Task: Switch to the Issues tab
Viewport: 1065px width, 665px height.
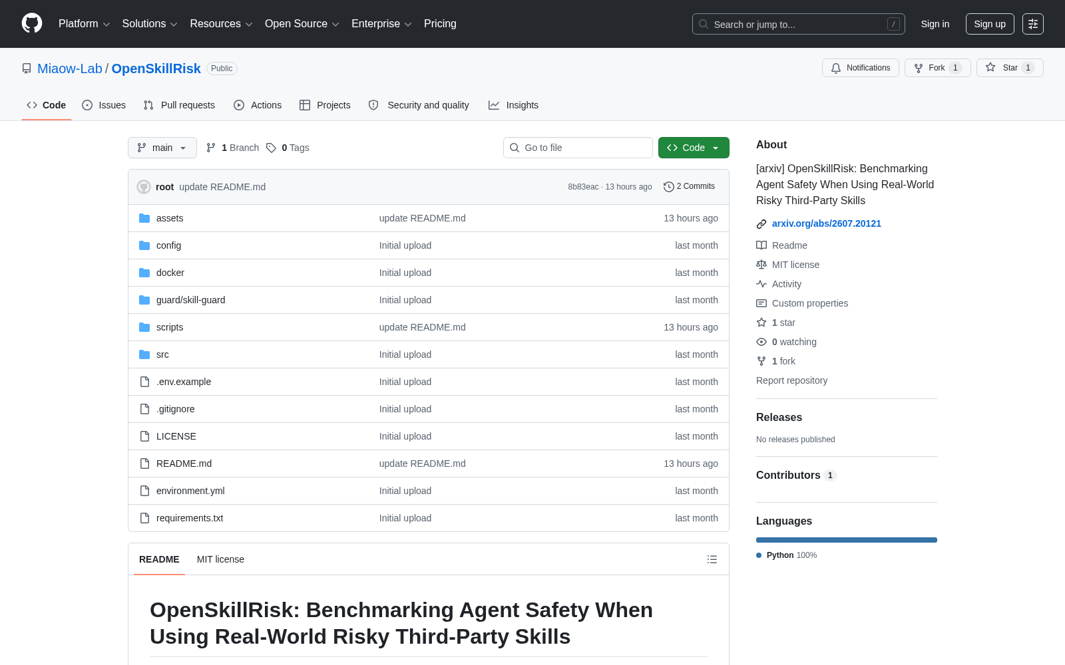Action: pyautogui.click(x=104, y=105)
